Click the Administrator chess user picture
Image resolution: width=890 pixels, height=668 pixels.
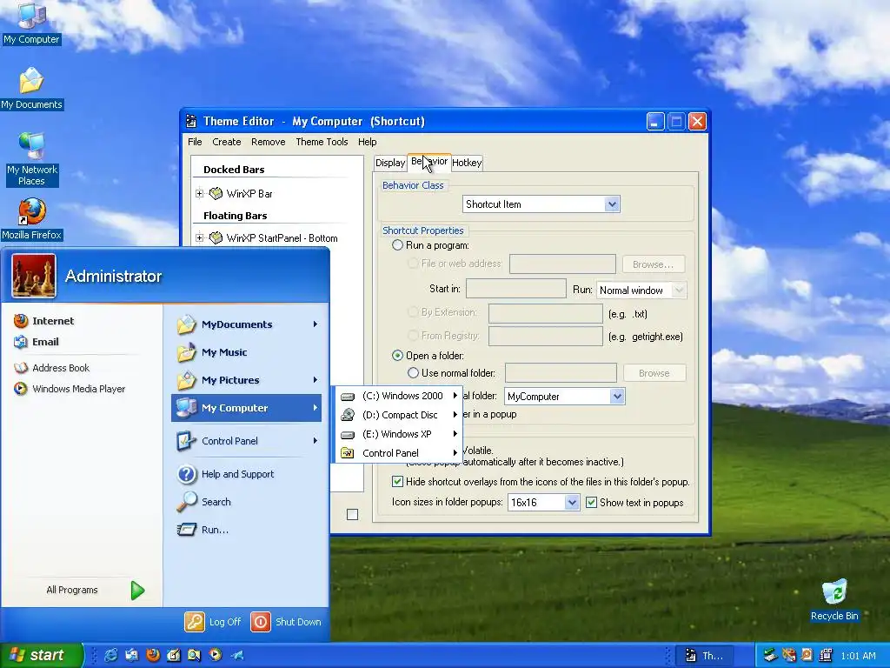34,276
